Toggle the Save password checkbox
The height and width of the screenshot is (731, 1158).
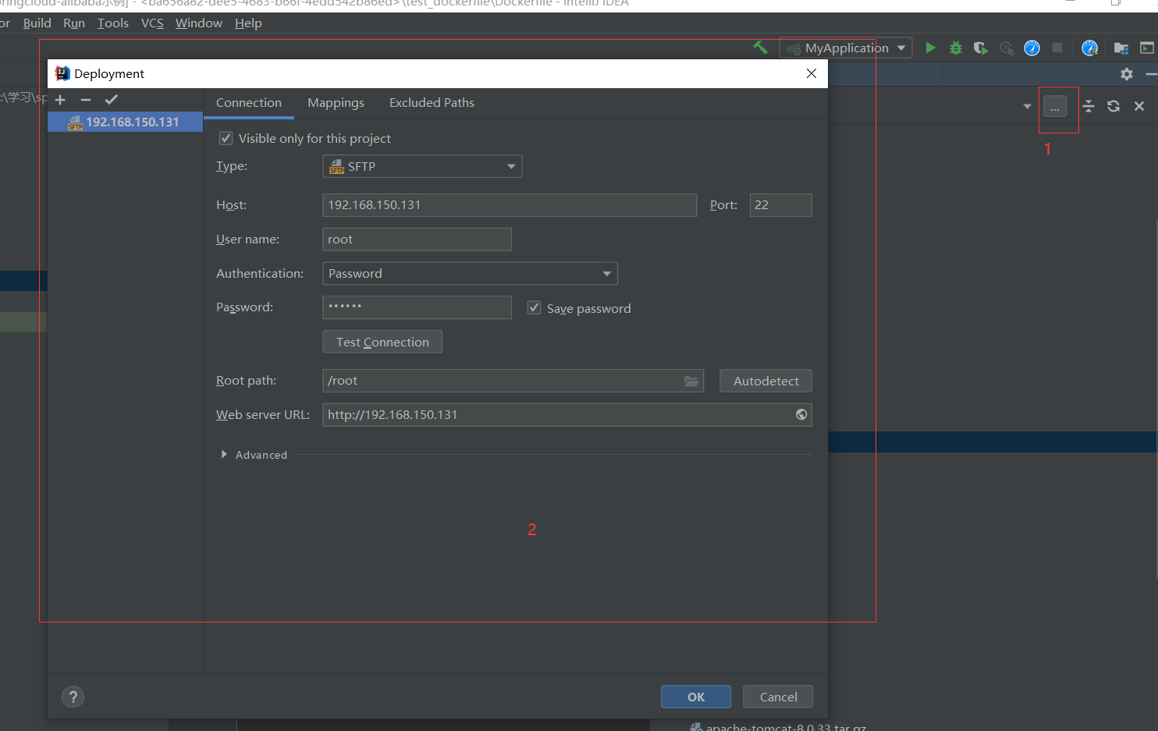point(535,308)
